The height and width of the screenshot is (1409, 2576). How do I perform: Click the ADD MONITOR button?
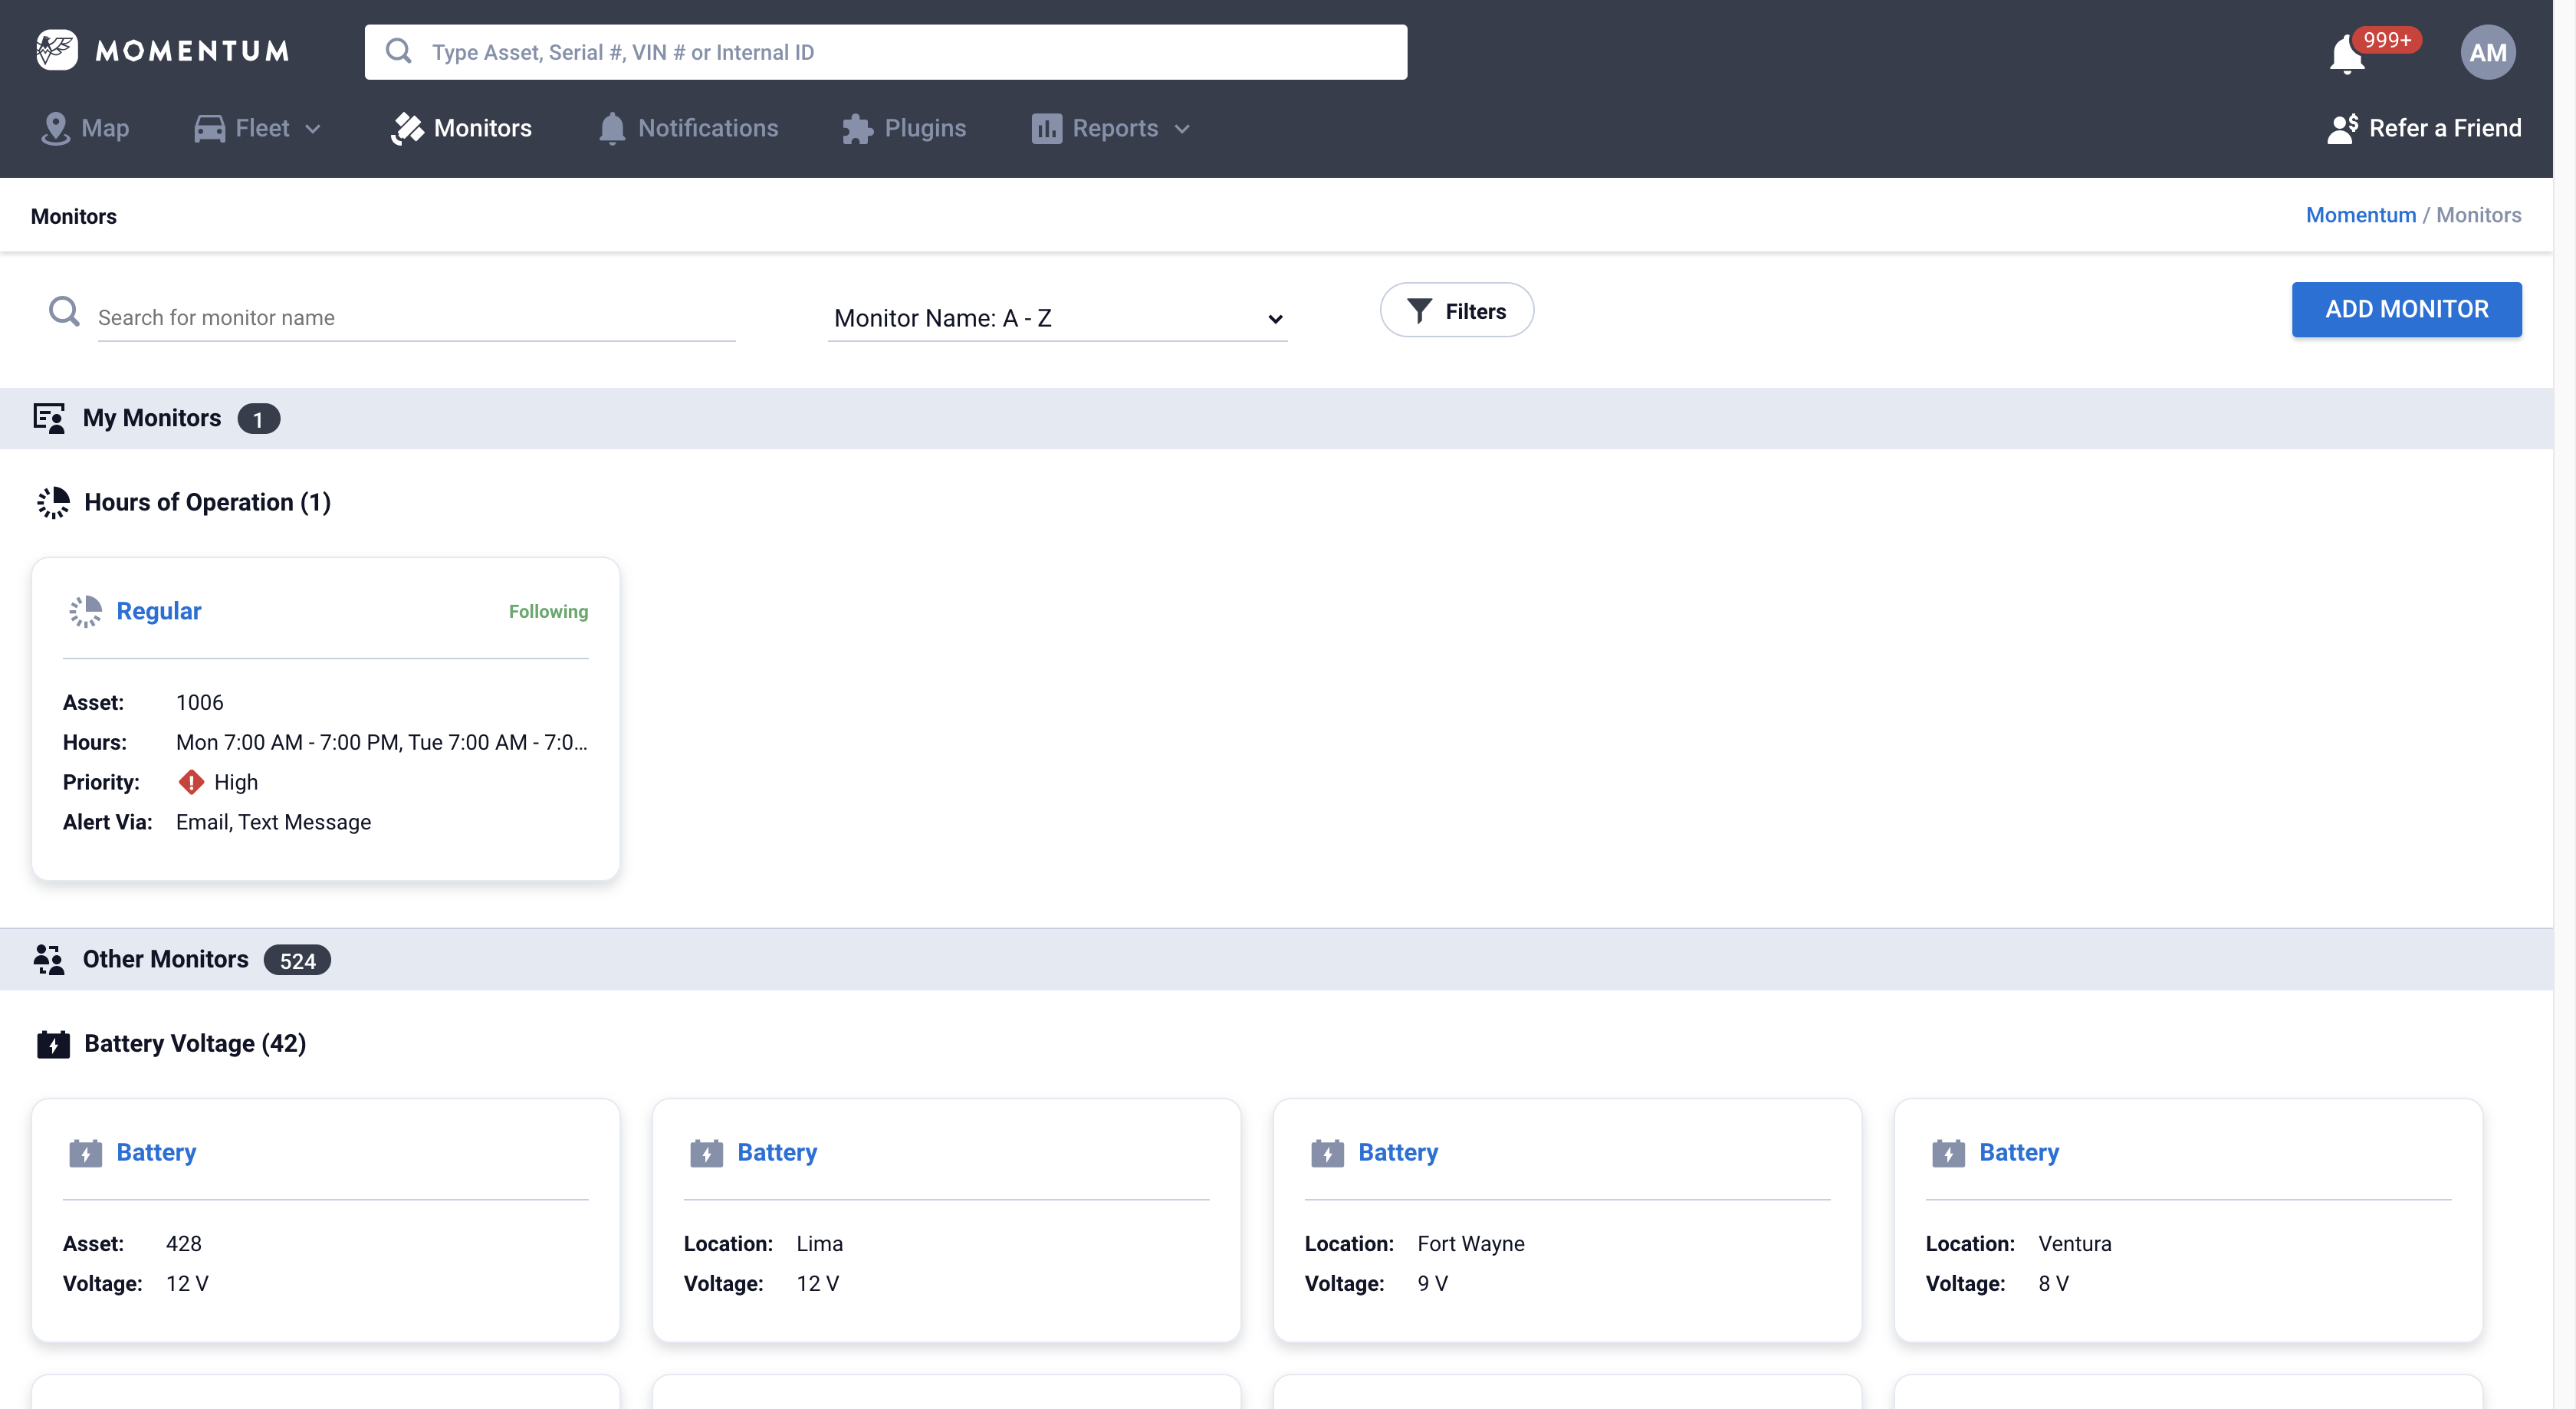pos(2406,309)
